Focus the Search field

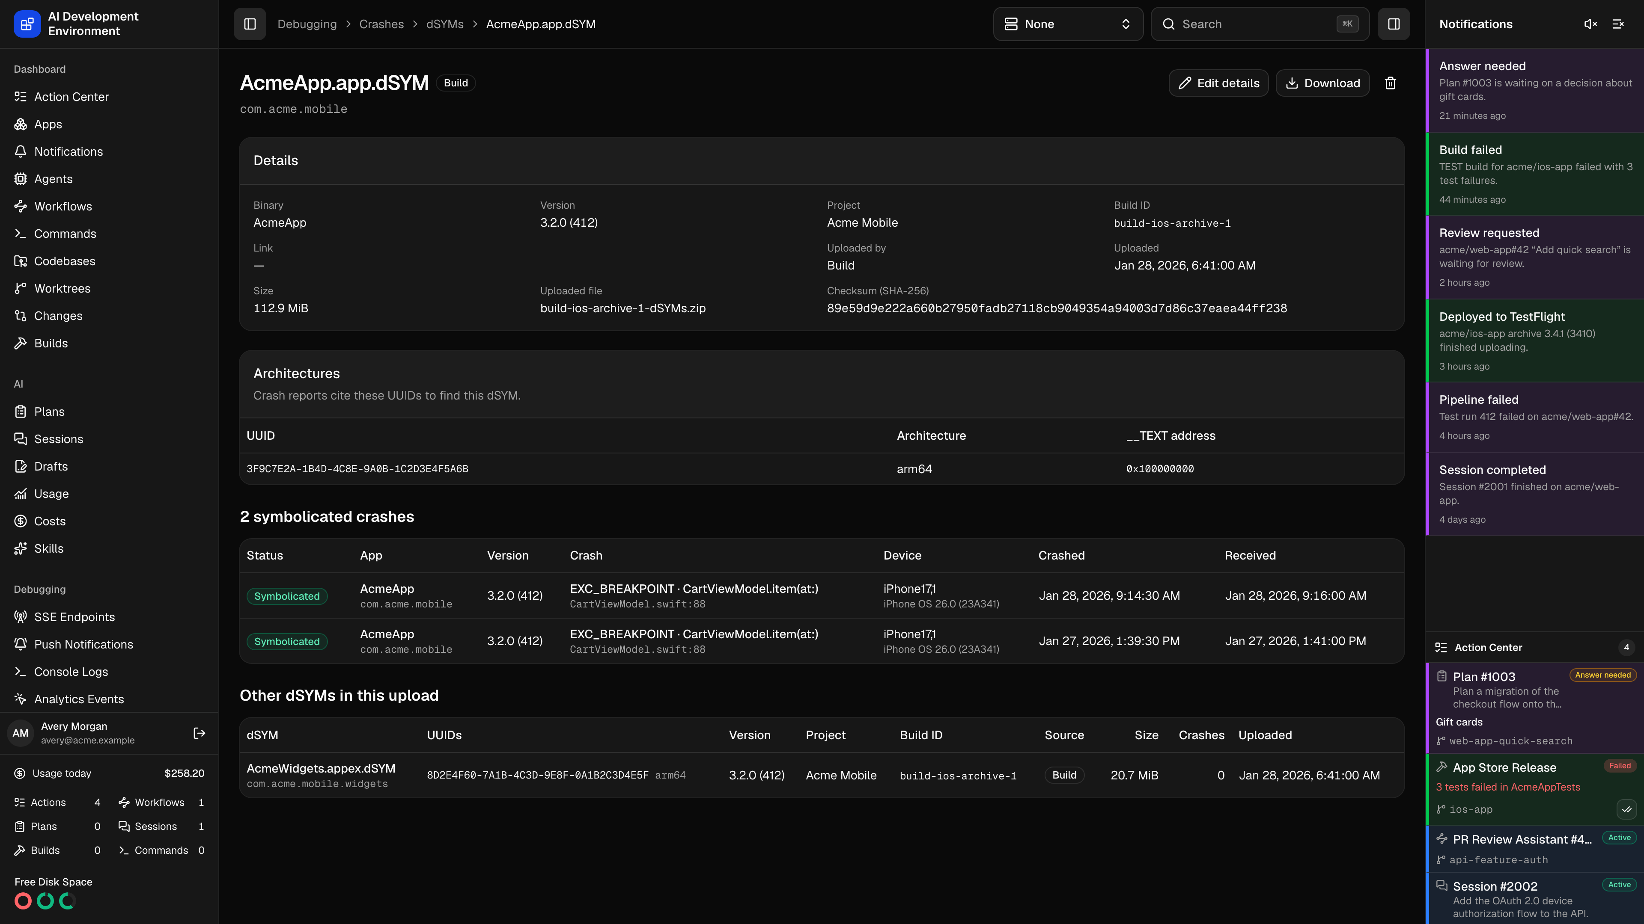tap(1260, 24)
